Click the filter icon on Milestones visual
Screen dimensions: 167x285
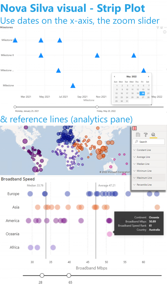point(158,28)
